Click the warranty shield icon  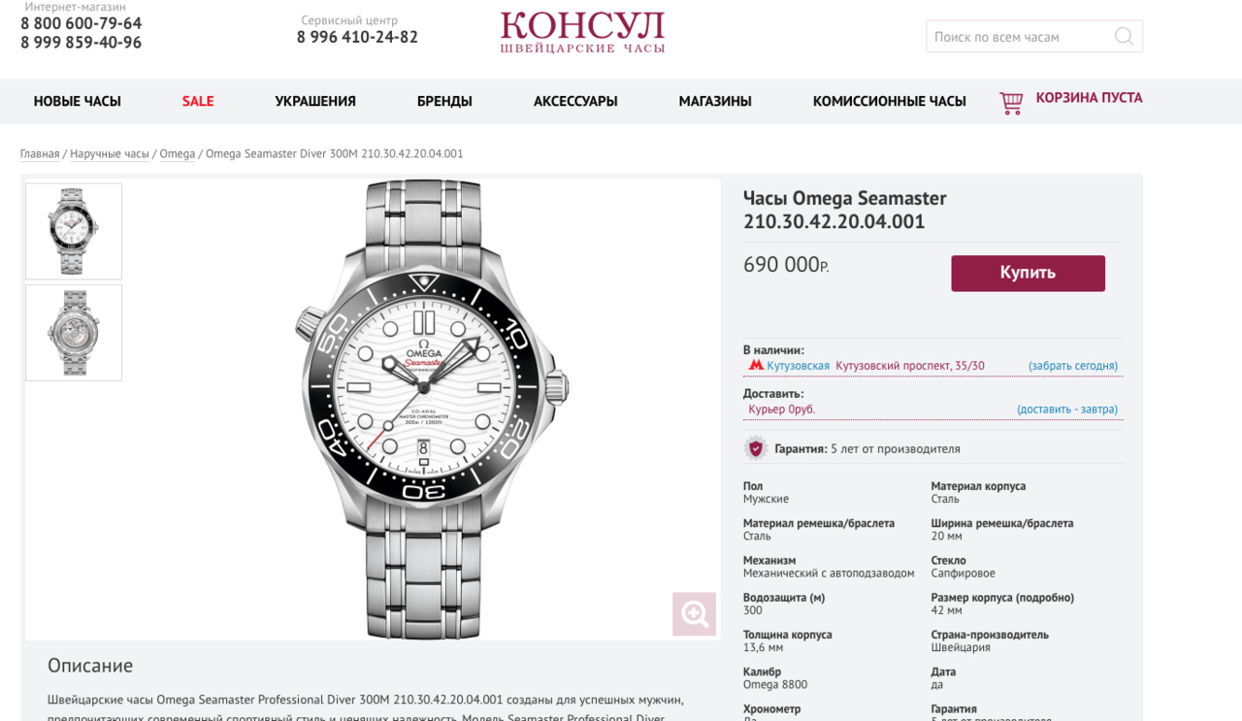(756, 448)
